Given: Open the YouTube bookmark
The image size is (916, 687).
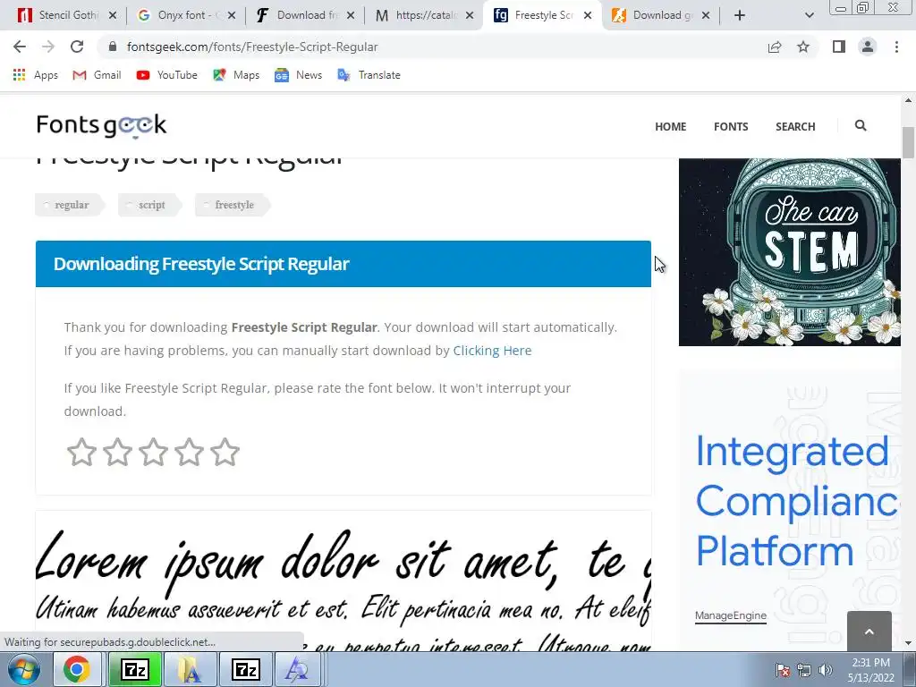Looking at the screenshot, I should click(166, 75).
